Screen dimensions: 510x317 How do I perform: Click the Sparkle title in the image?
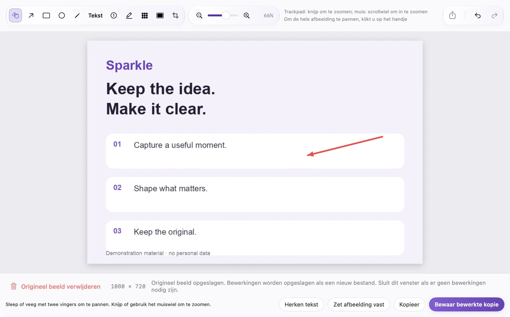click(x=129, y=65)
